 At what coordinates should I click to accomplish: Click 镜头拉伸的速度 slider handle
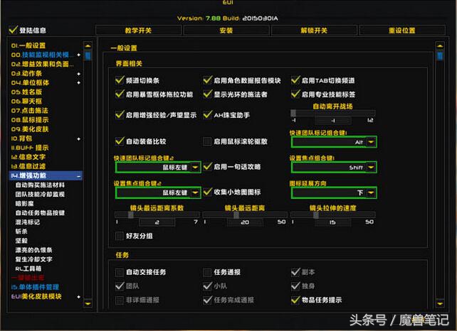point(316,215)
